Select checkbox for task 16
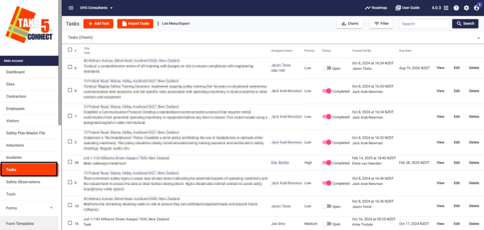 point(70,222)
